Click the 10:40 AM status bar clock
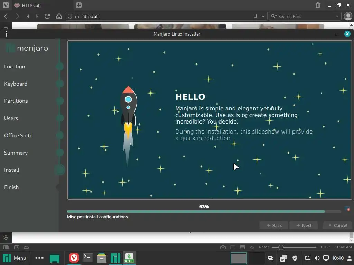Viewport: 354px width, 265px height. tap(343, 247)
